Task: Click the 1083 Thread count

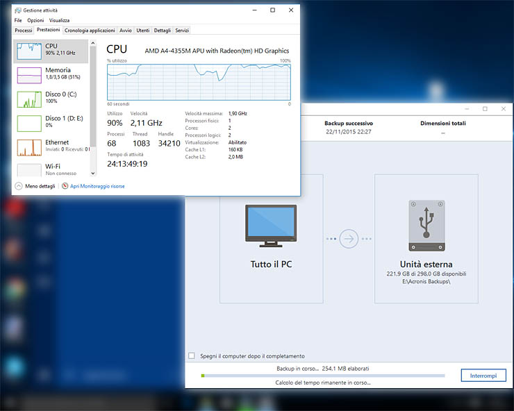Action: tap(141, 143)
